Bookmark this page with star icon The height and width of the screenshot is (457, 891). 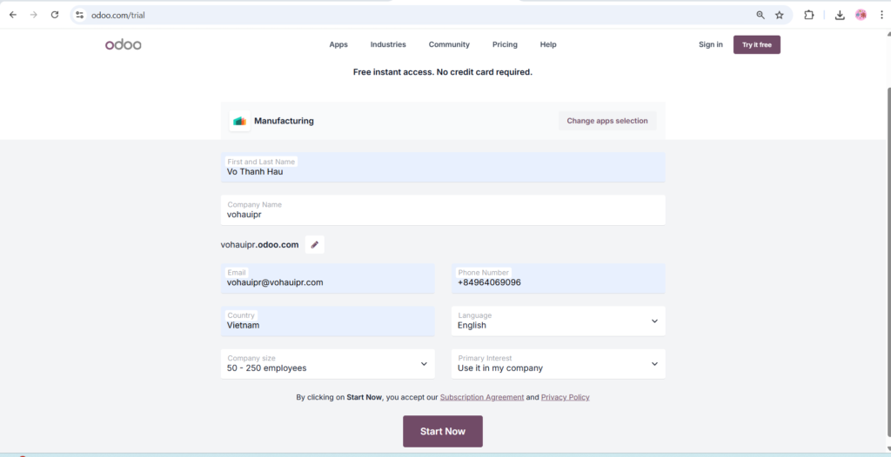(780, 15)
